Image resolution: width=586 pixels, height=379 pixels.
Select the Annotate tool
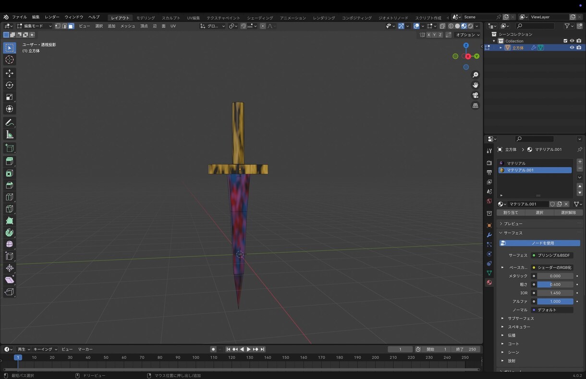coord(10,122)
